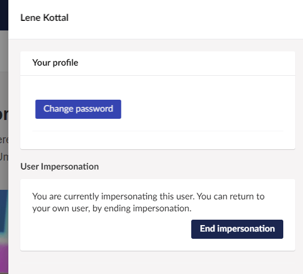This screenshot has width=303, height=274.
Task: Click the Your profile heading
Action: tap(55, 63)
